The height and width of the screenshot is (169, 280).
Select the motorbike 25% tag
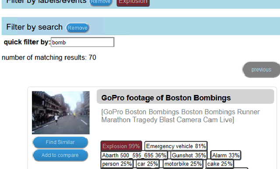(183, 164)
